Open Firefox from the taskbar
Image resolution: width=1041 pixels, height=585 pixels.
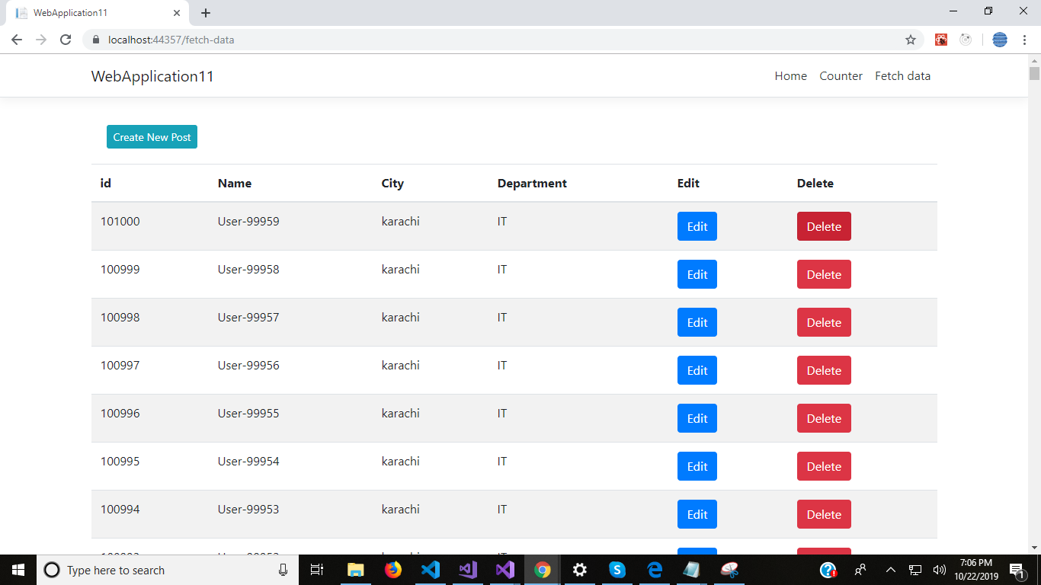393,570
